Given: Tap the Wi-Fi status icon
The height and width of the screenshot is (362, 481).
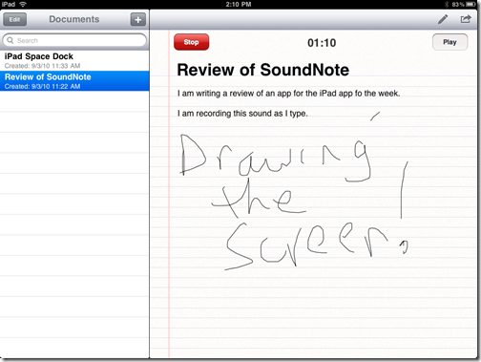Looking at the screenshot, I should pos(23,4).
